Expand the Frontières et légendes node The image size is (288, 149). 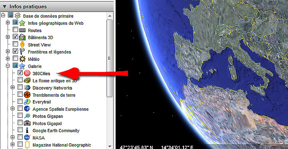[x=8, y=51]
